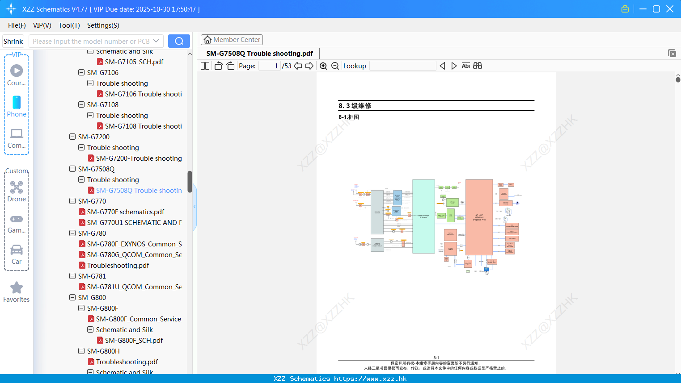Collapse the left panel splitter handle
Image resolution: width=681 pixels, height=383 pixels.
click(x=195, y=206)
